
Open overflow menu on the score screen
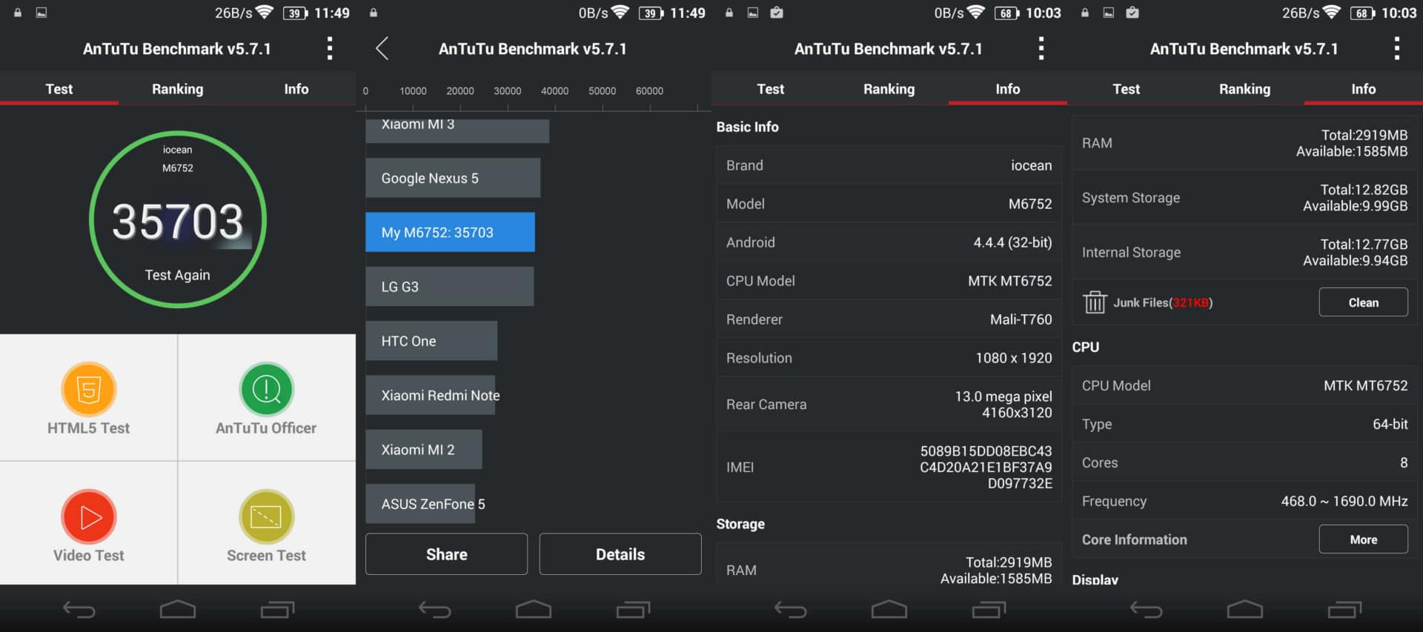[x=330, y=49]
